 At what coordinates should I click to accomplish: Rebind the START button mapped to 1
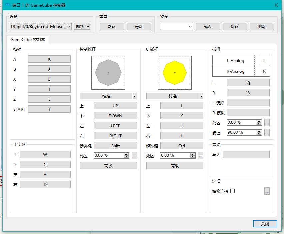pyautogui.click(x=49, y=109)
